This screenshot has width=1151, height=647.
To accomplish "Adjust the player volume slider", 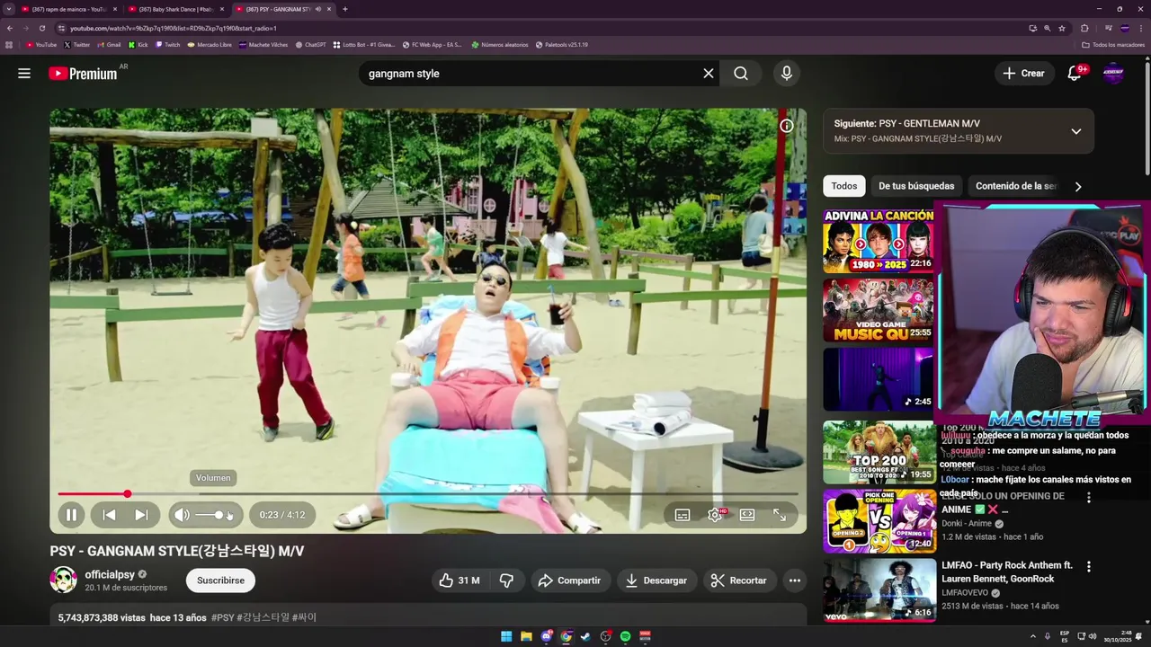I will (213, 515).
